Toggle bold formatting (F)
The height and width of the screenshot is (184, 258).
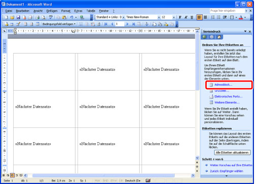coord(180,17)
